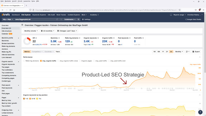Toggle the 4–10 position checkbox

coord(30,99)
